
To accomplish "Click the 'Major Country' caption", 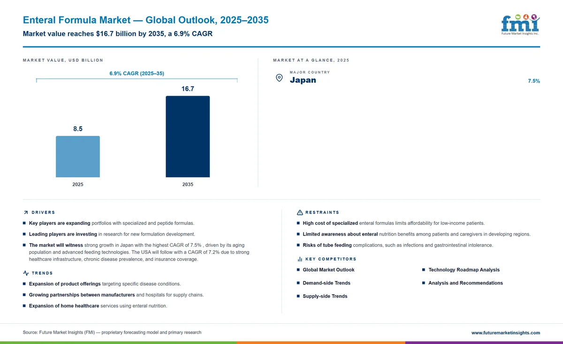I will (x=310, y=72).
